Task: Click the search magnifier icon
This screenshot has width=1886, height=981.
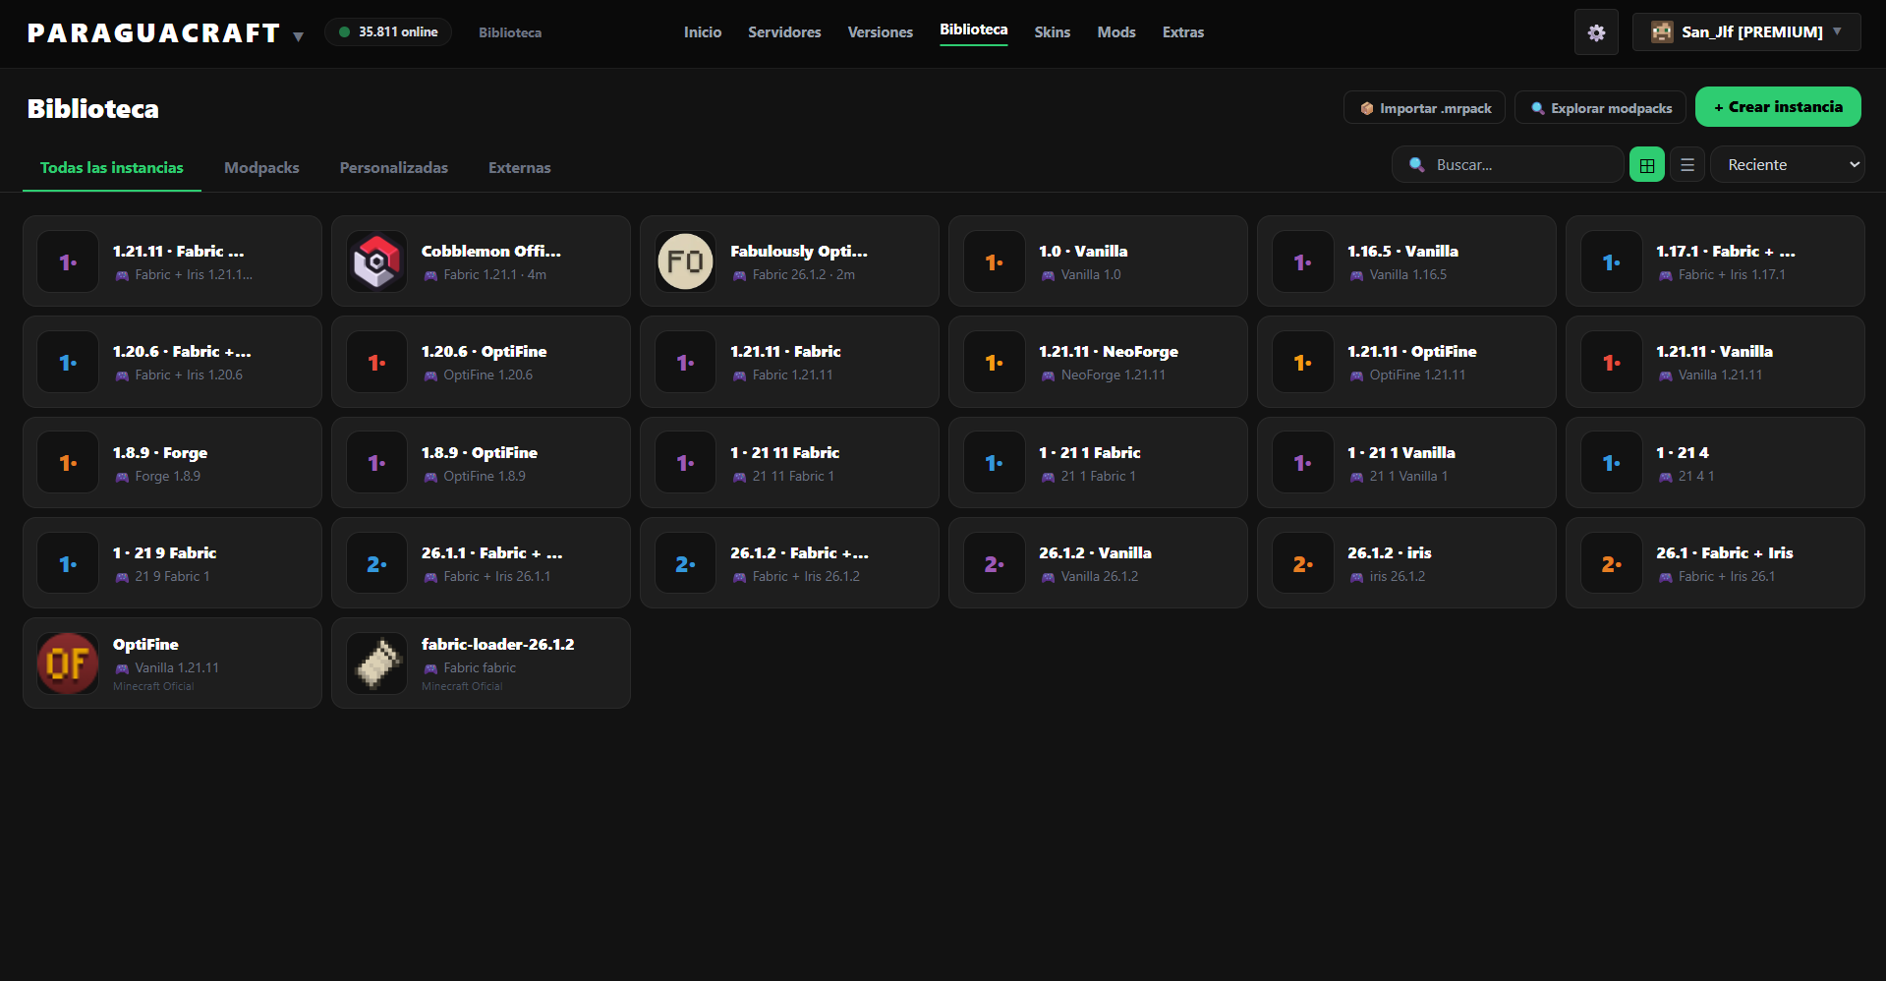Action: coord(1416,164)
